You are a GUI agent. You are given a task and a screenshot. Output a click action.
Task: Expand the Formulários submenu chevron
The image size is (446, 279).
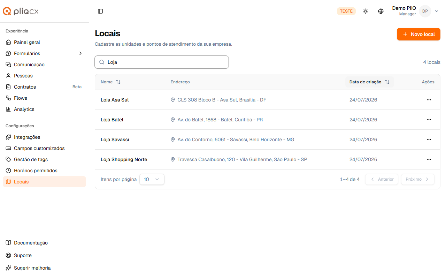pyautogui.click(x=80, y=53)
